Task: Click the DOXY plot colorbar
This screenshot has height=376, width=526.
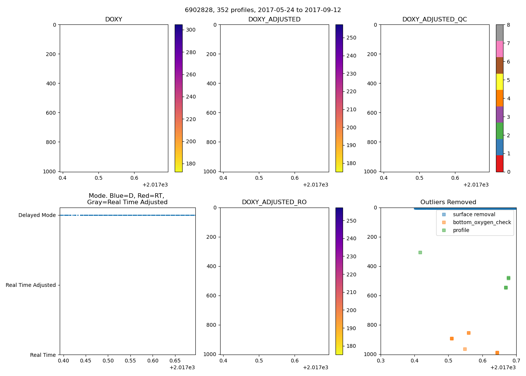Action: click(178, 98)
